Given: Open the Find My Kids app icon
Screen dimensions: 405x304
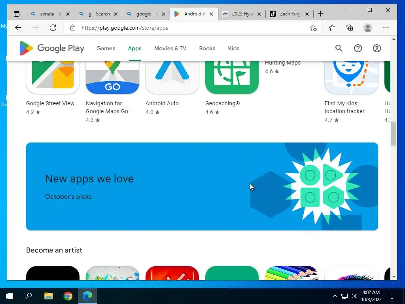Looking at the screenshot, I should click(351, 77).
